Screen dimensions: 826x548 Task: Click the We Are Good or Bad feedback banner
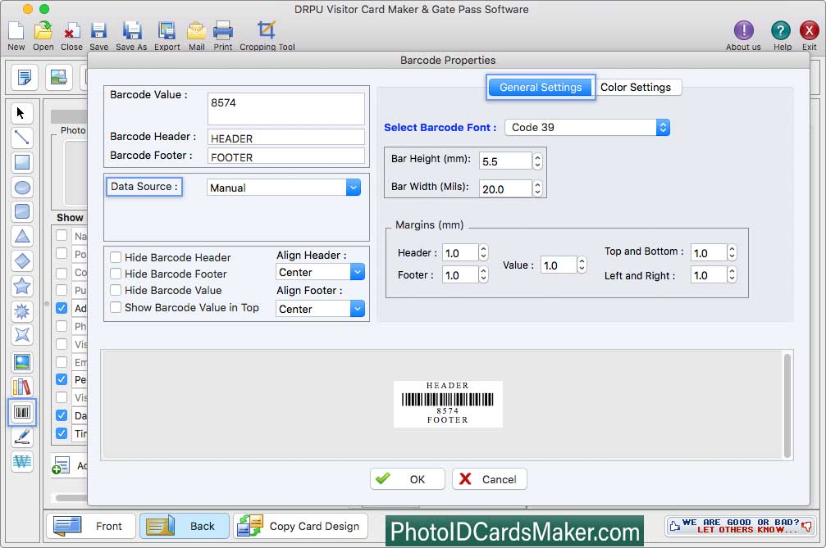[x=740, y=526]
